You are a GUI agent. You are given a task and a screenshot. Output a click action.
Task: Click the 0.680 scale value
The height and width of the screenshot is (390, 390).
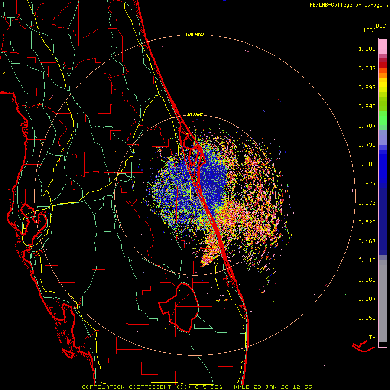(x=367, y=164)
